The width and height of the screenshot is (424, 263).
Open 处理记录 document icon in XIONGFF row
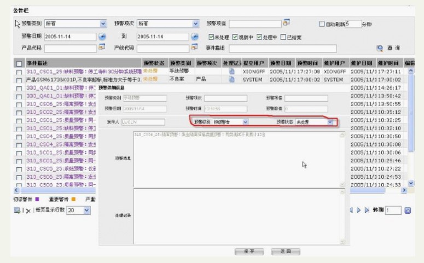point(232,72)
